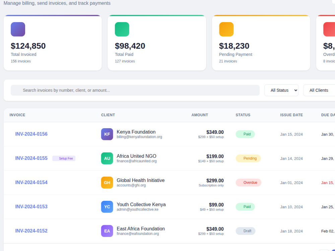This screenshot has width=335, height=251.
Task: Click email finance@africaunited.org
Action: pyautogui.click(x=137, y=161)
